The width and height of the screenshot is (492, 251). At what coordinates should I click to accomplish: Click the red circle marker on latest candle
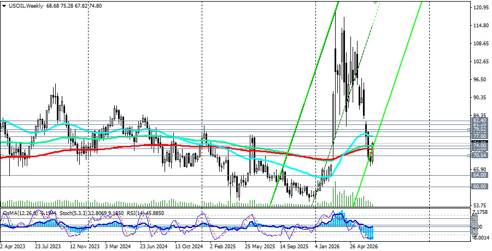(x=370, y=154)
